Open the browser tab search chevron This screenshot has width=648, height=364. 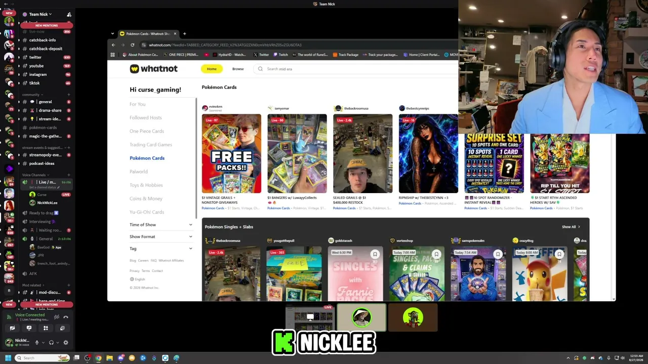[112, 34]
